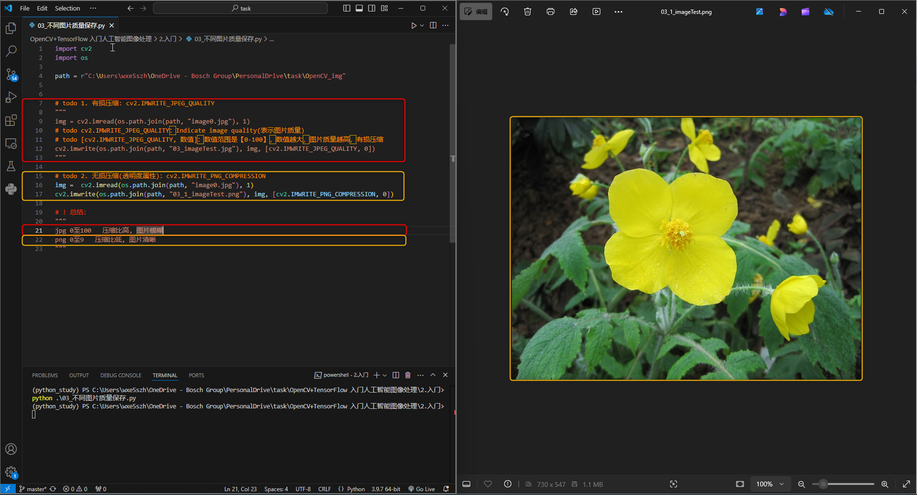Screen dimensions: 917x495
Task: Click the Go Live status button
Action: (x=421, y=489)
